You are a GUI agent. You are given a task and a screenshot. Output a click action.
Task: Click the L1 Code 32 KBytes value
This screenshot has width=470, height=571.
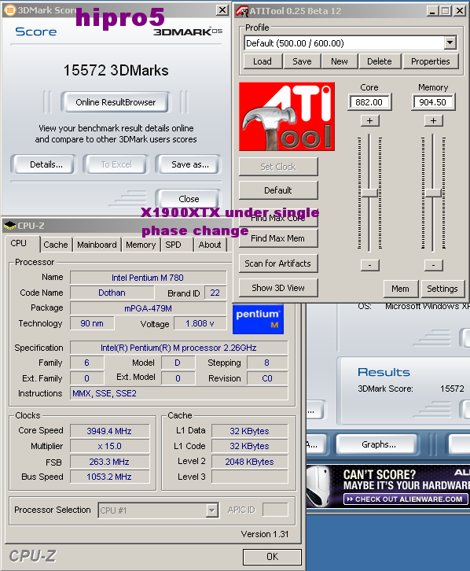point(250,446)
